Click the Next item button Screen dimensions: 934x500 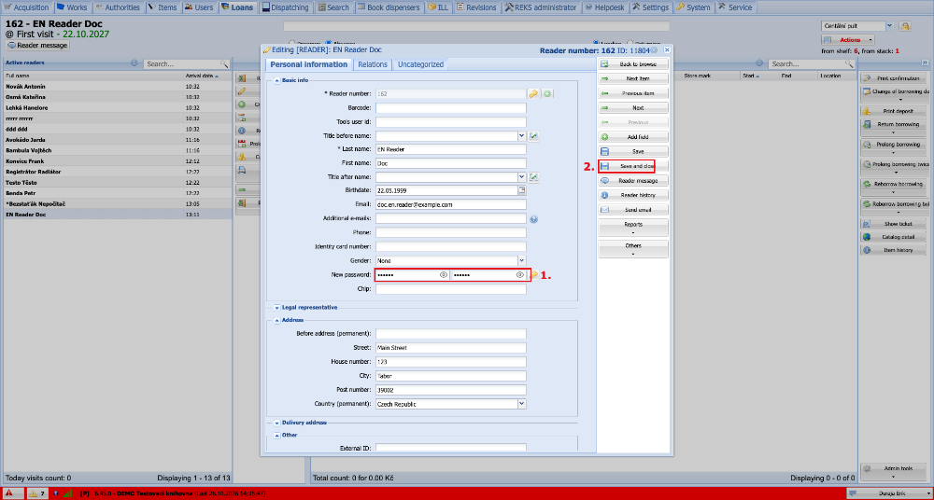(633, 78)
